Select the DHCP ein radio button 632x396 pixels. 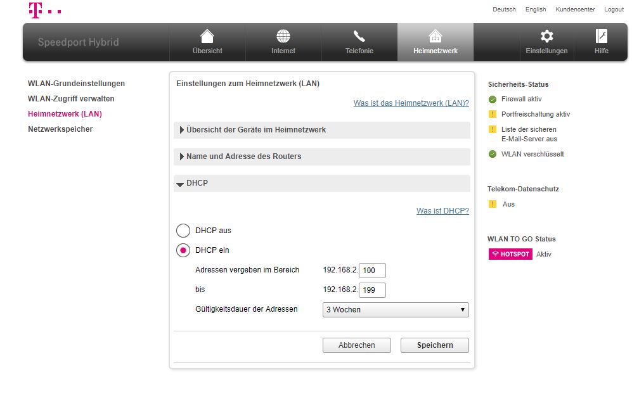pyautogui.click(x=184, y=250)
